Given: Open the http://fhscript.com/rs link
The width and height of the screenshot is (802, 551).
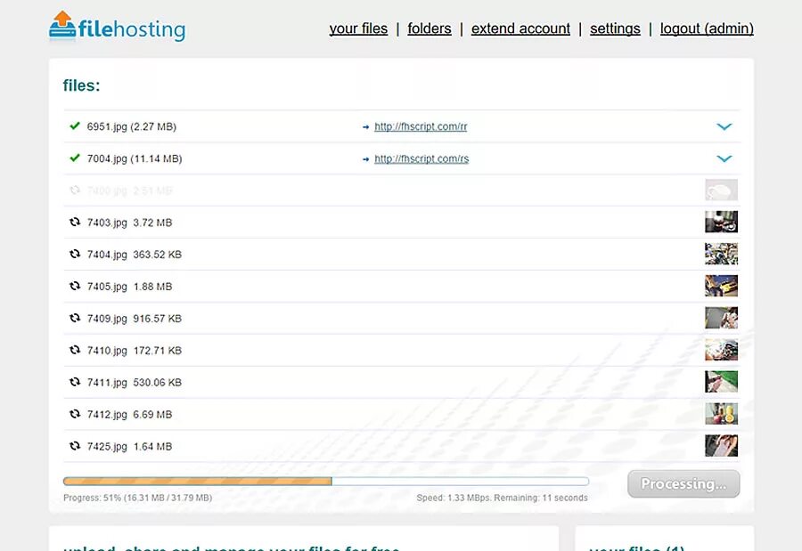Looking at the screenshot, I should 421,158.
